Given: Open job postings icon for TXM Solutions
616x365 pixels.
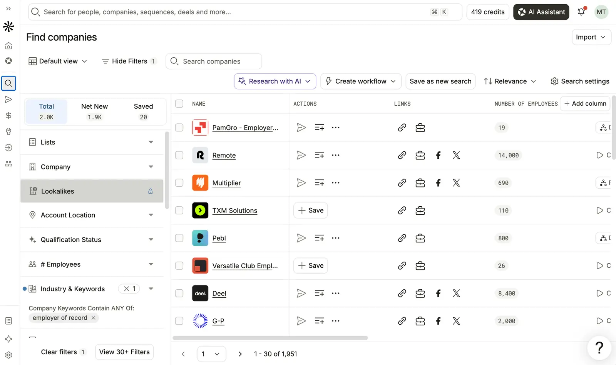Looking at the screenshot, I should click(x=420, y=211).
